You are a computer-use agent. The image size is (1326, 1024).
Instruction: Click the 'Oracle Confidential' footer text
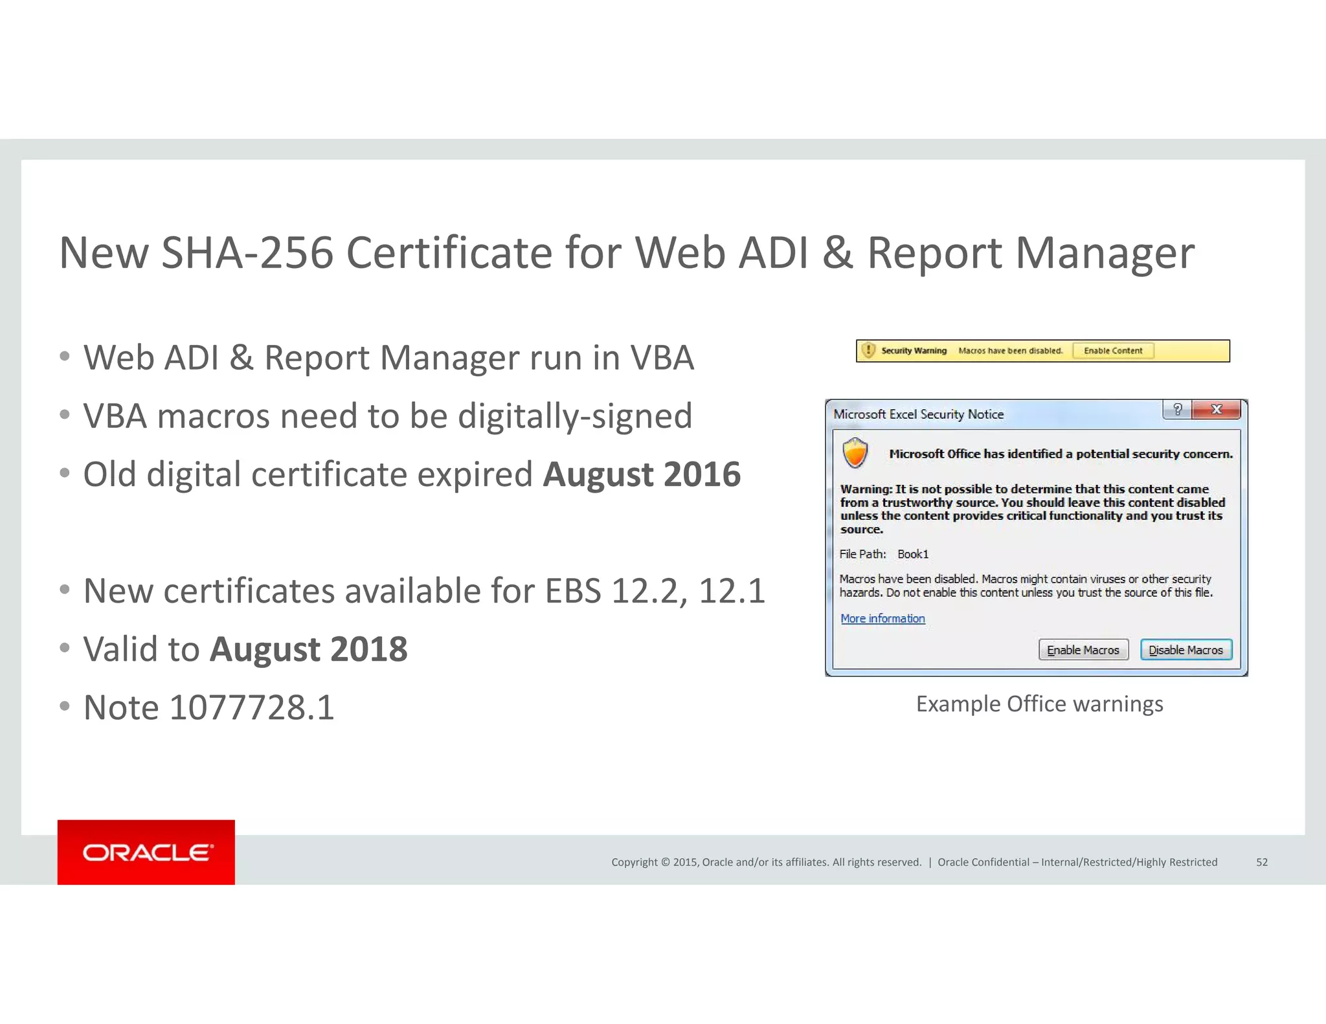1077,862
